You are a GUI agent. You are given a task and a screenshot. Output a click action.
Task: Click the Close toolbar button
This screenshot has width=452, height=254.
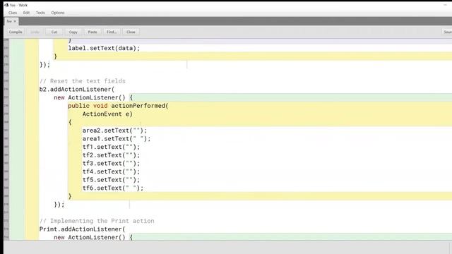(x=131, y=32)
